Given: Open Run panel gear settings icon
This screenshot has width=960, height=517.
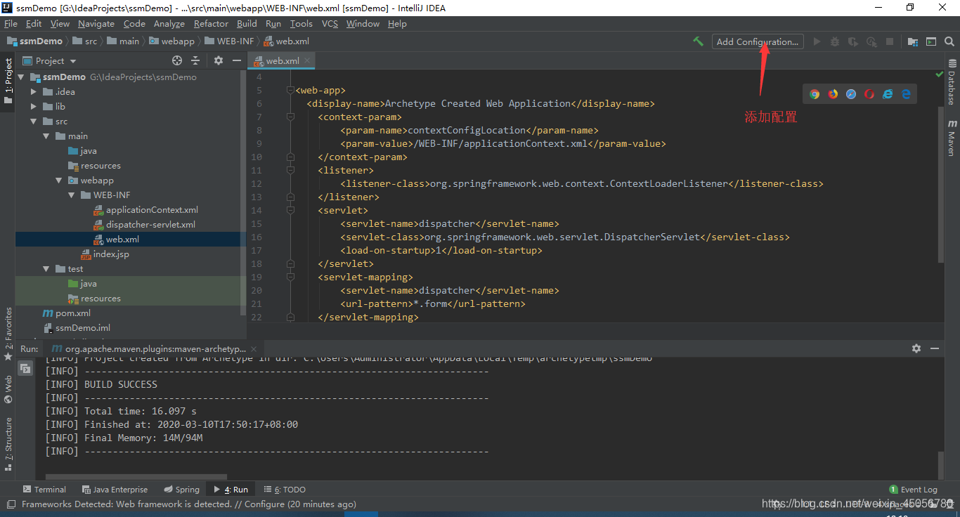Looking at the screenshot, I should [916, 348].
